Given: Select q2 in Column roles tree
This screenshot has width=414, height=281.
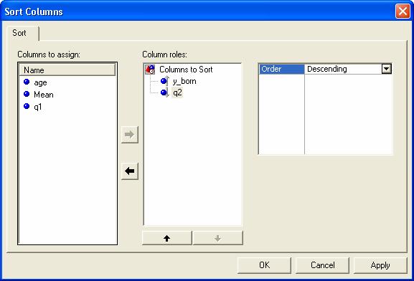Looking at the screenshot, I should tap(177, 92).
